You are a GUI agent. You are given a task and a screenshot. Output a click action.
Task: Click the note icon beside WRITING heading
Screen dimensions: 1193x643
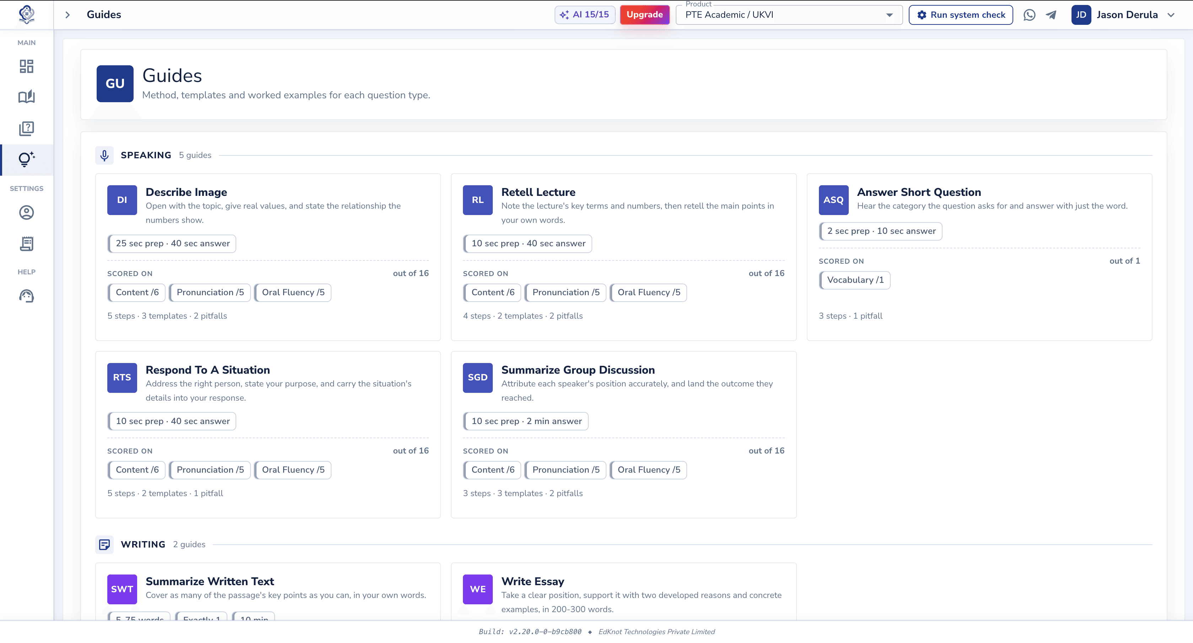point(104,544)
